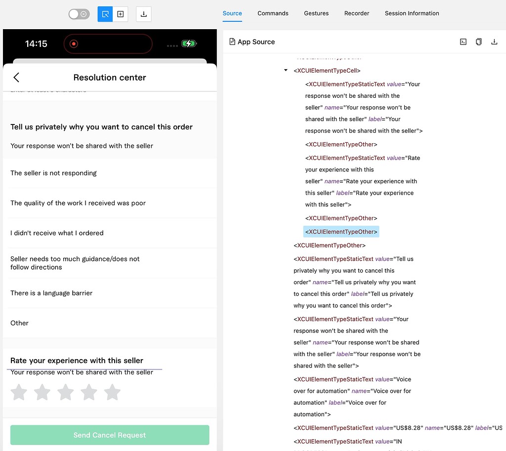Screen dimensions: 506x451
Task: Click the Send Cancel Request button
Action: coord(110,435)
